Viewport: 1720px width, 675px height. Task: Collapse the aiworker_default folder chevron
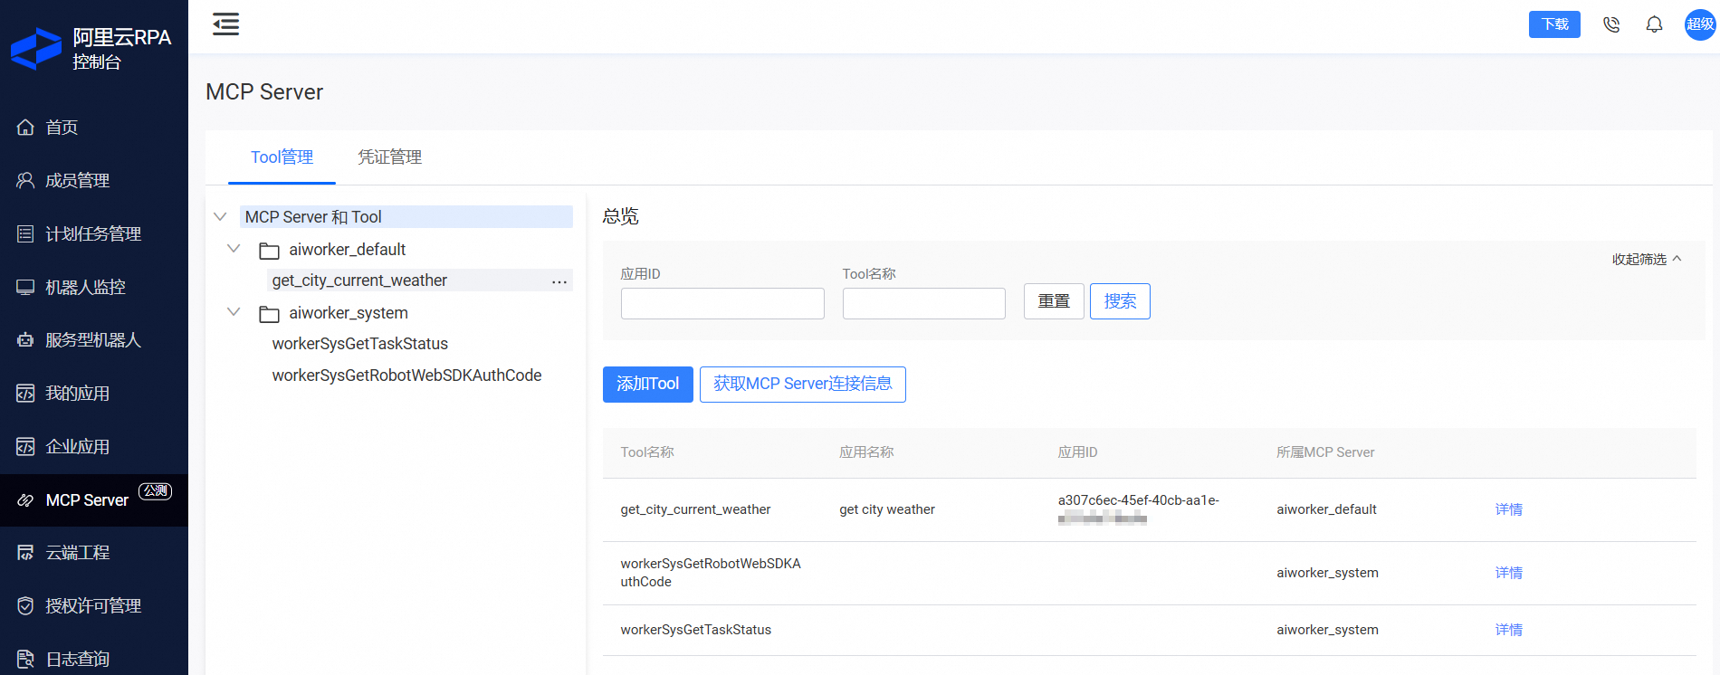pyautogui.click(x=234, y=249)
